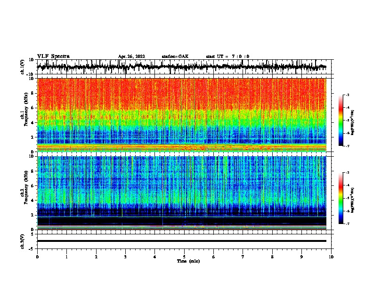Click the "2" kHz tick on ch.1 spectrogram
Image resolution: width=373 pixels, height=288 pixels.
[32, 137]
